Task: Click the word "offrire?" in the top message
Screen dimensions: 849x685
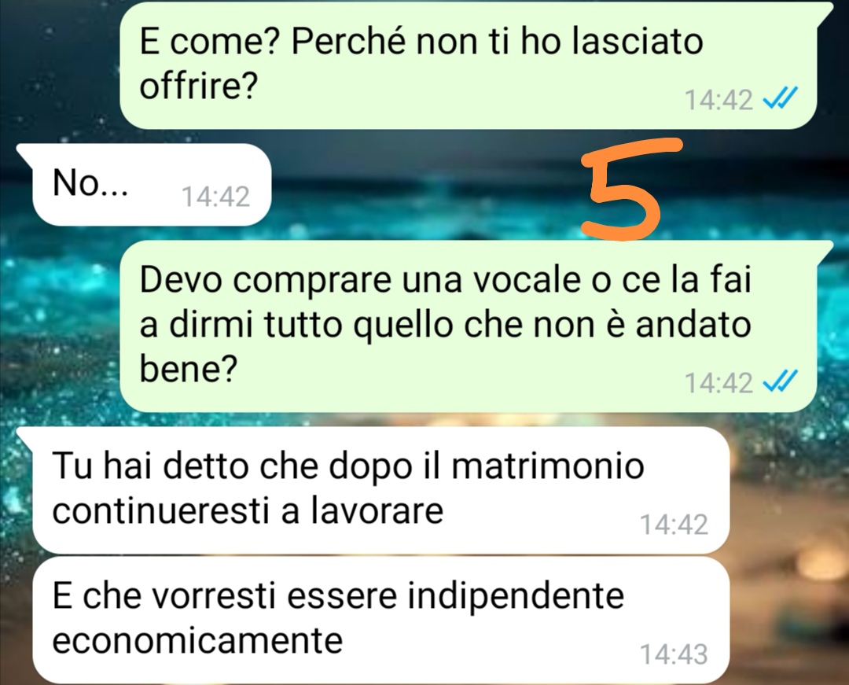Action: click(197, 86)
